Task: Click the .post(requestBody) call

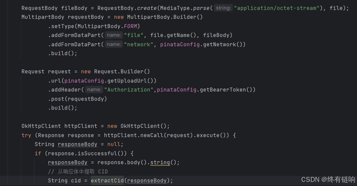Action: [77, 99]
